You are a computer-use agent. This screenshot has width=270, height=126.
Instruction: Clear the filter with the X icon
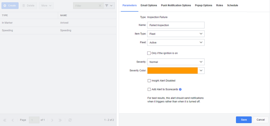100,6
